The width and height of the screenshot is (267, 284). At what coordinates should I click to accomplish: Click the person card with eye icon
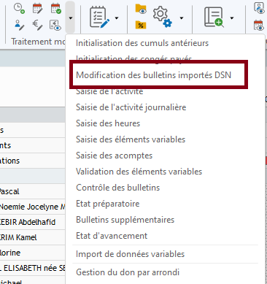coord(259,8)
